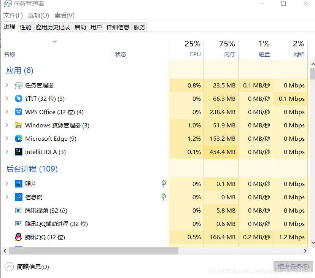Click Microsoft Edge CPU value 1.2%
The height and width of the screenshot is (278, 315).
click(194, 138)
